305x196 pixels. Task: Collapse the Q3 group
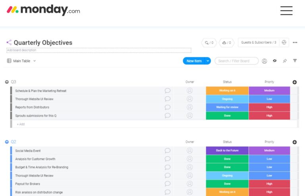pyautogui.click(x=7, y=82)
